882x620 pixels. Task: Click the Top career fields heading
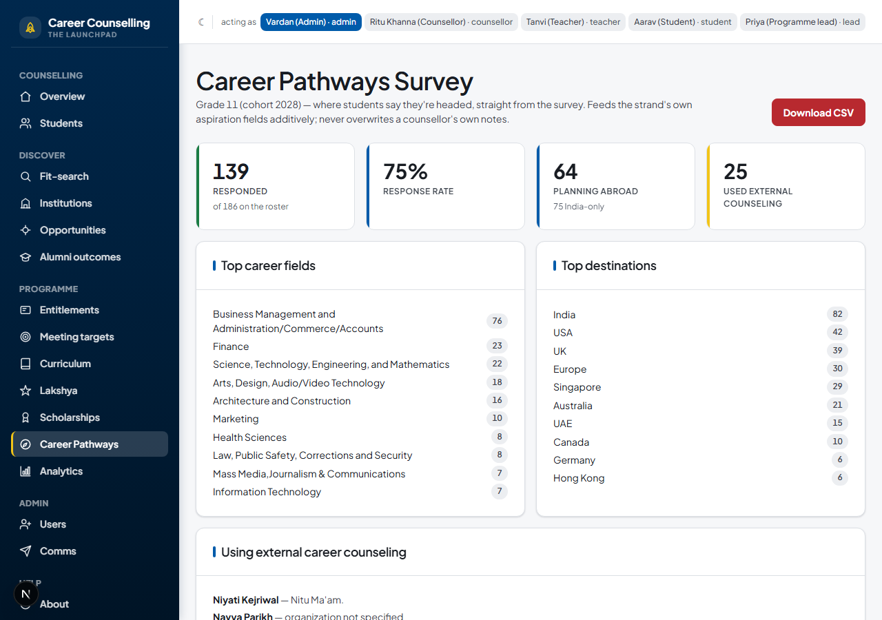coord(268,266)
